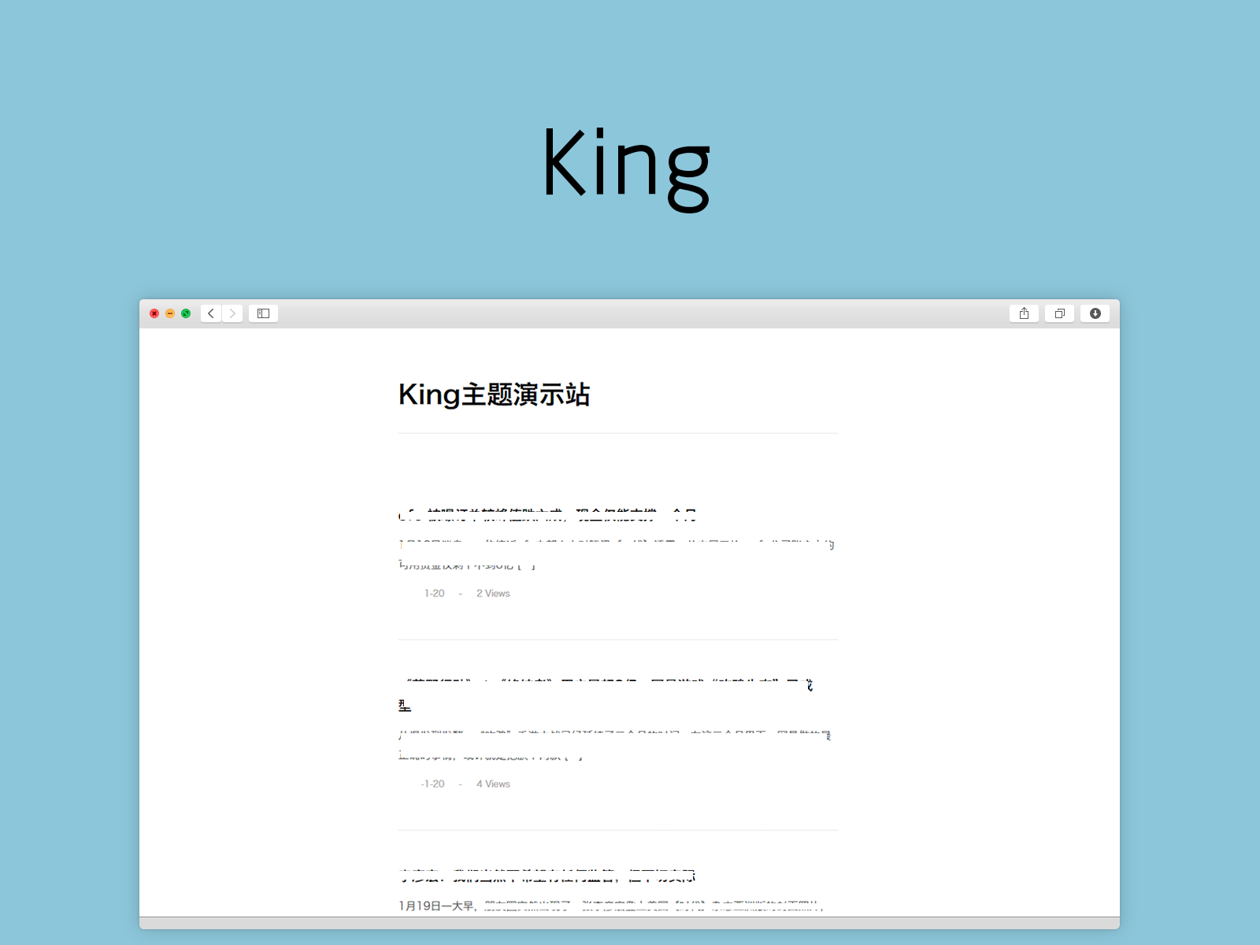Open the Share menu in the toolbar
Image resolution: width=1260 pixels, height=945 pixels.
[1025, 313]
